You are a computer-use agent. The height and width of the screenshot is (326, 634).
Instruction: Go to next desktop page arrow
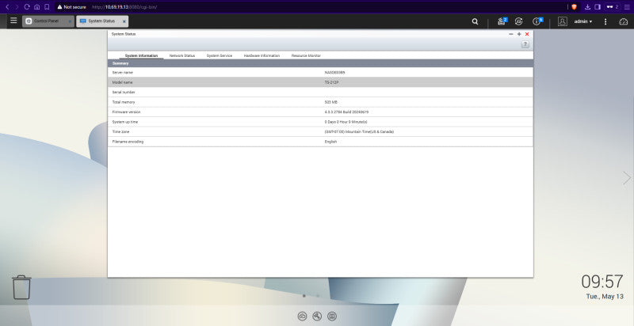tap(627, 177)
